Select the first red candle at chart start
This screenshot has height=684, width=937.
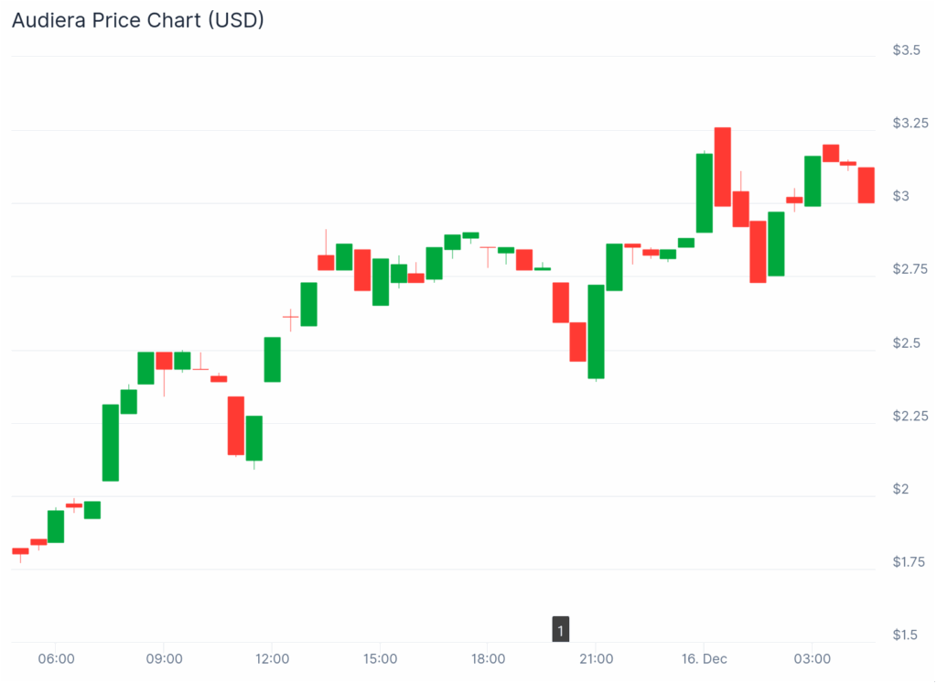click(x=20, y=551)
